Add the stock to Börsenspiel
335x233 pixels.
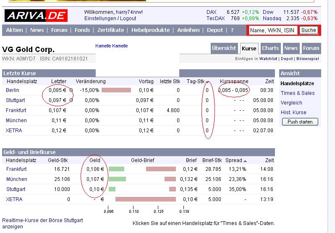pyautogui.click(x=307, y=59)
